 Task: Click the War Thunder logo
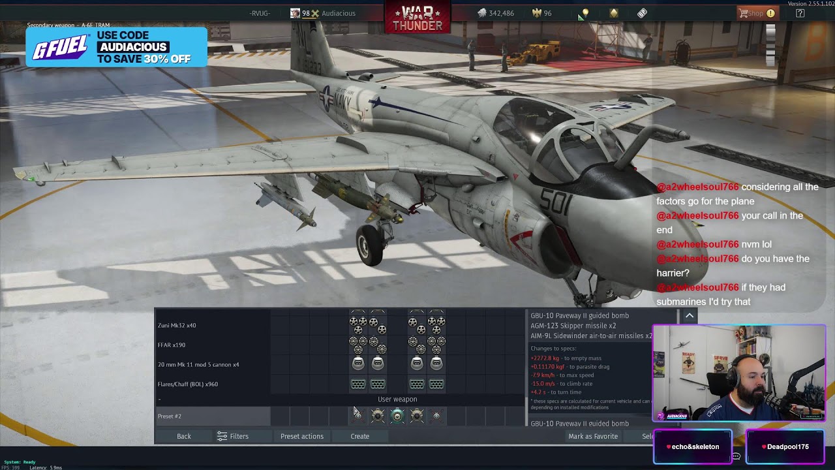pyautogui.click(x=417, y=18)
